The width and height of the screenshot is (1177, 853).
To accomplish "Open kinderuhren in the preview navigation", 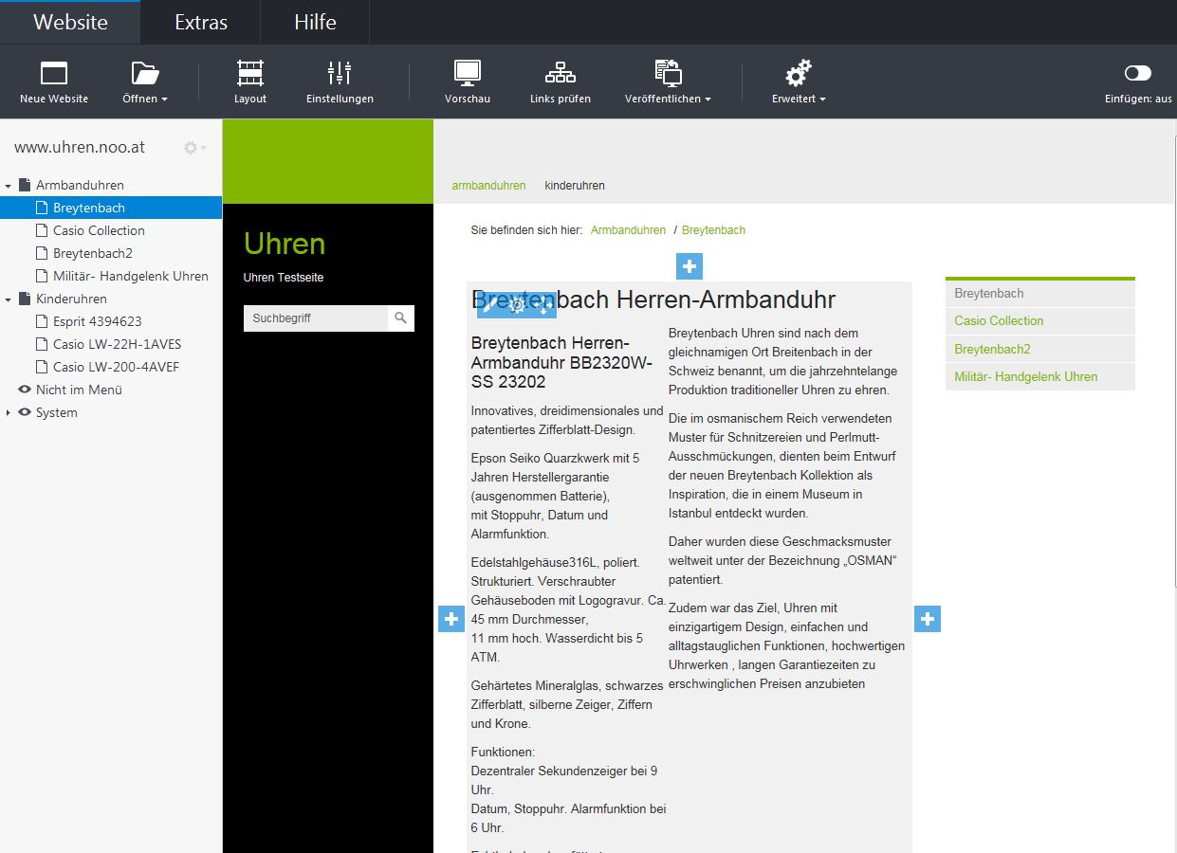I will [575, 186].
